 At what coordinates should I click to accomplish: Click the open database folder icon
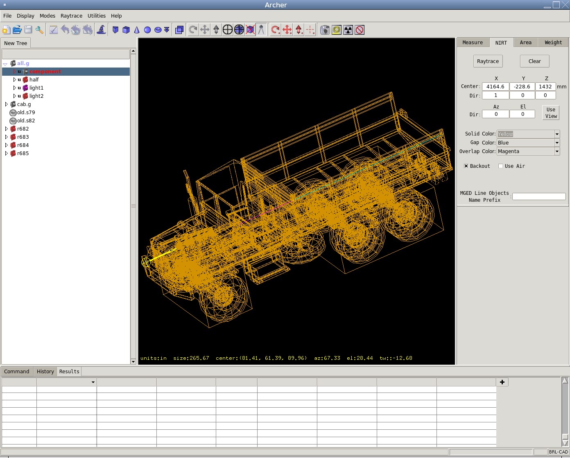[17, 30]
